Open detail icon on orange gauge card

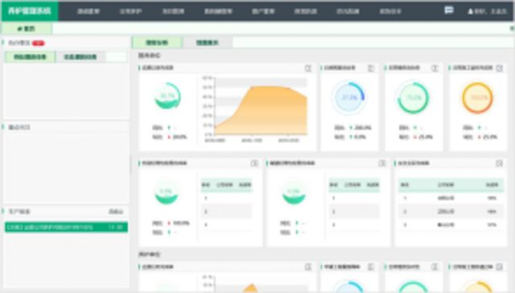(499, 68)
